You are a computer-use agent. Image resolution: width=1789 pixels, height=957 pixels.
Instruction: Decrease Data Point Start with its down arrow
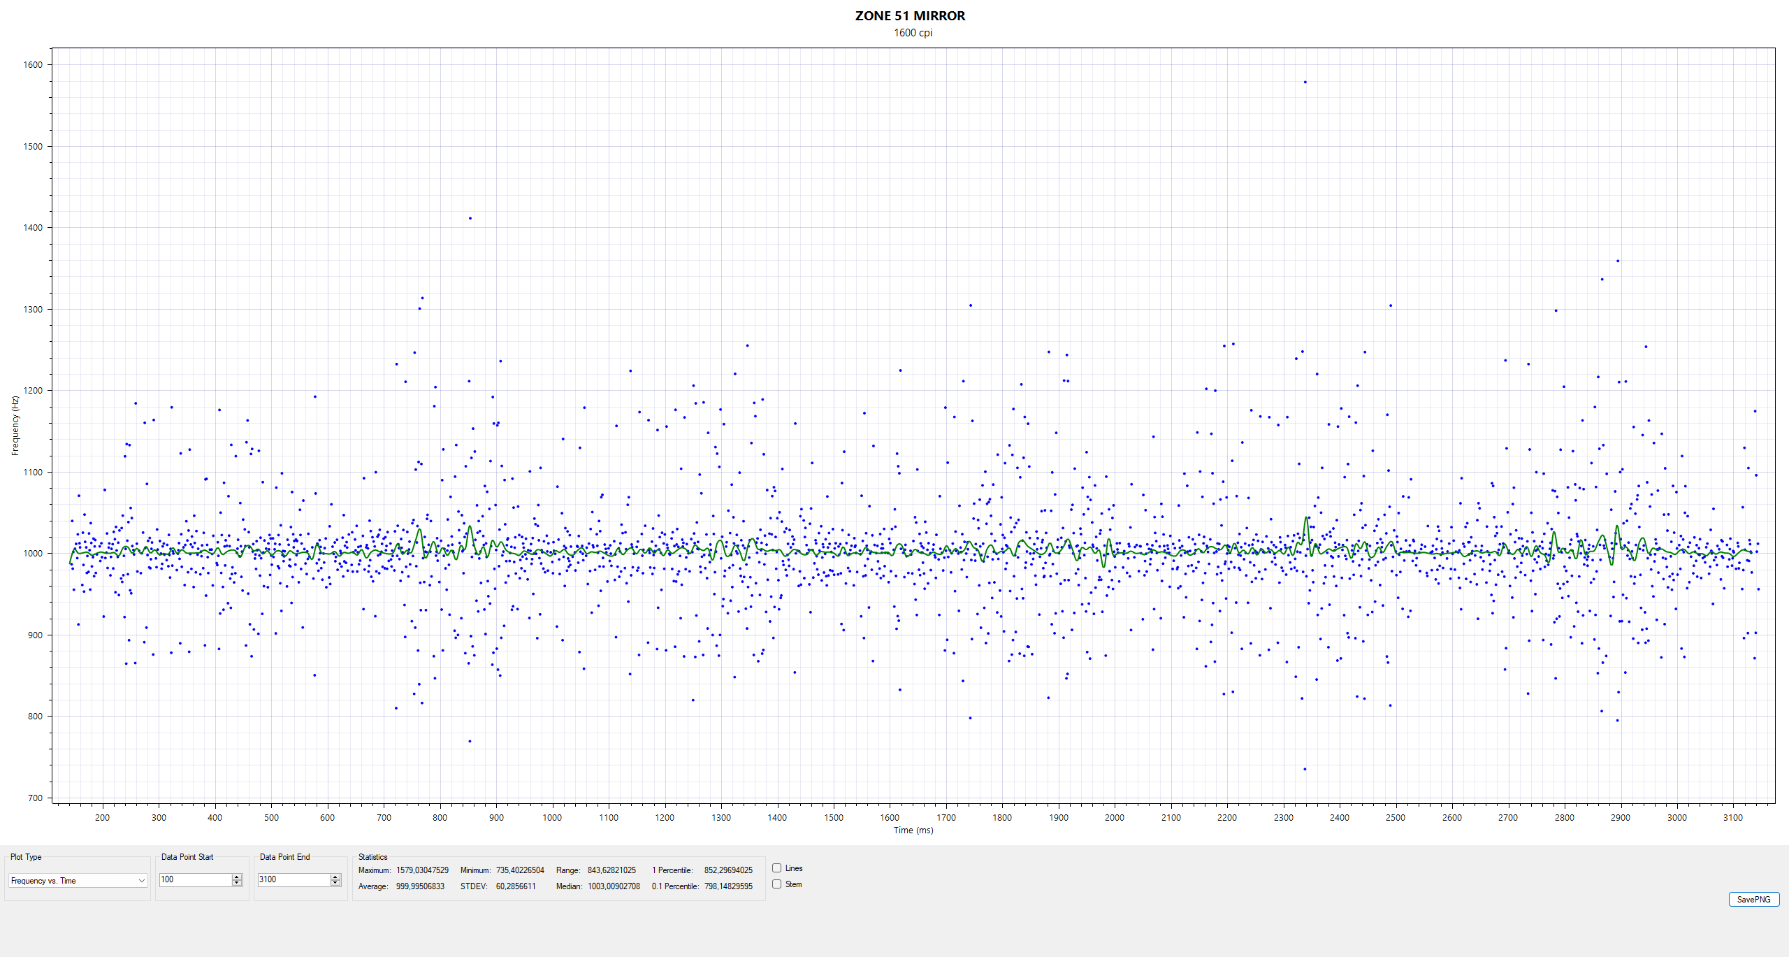click(237, 883)
